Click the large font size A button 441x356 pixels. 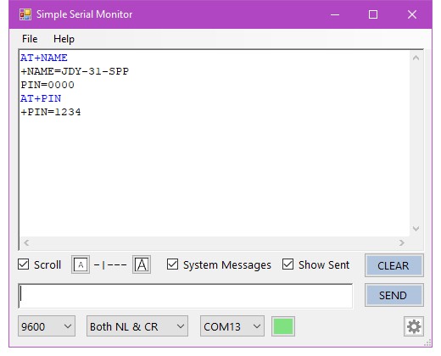[x=142, y=264]
